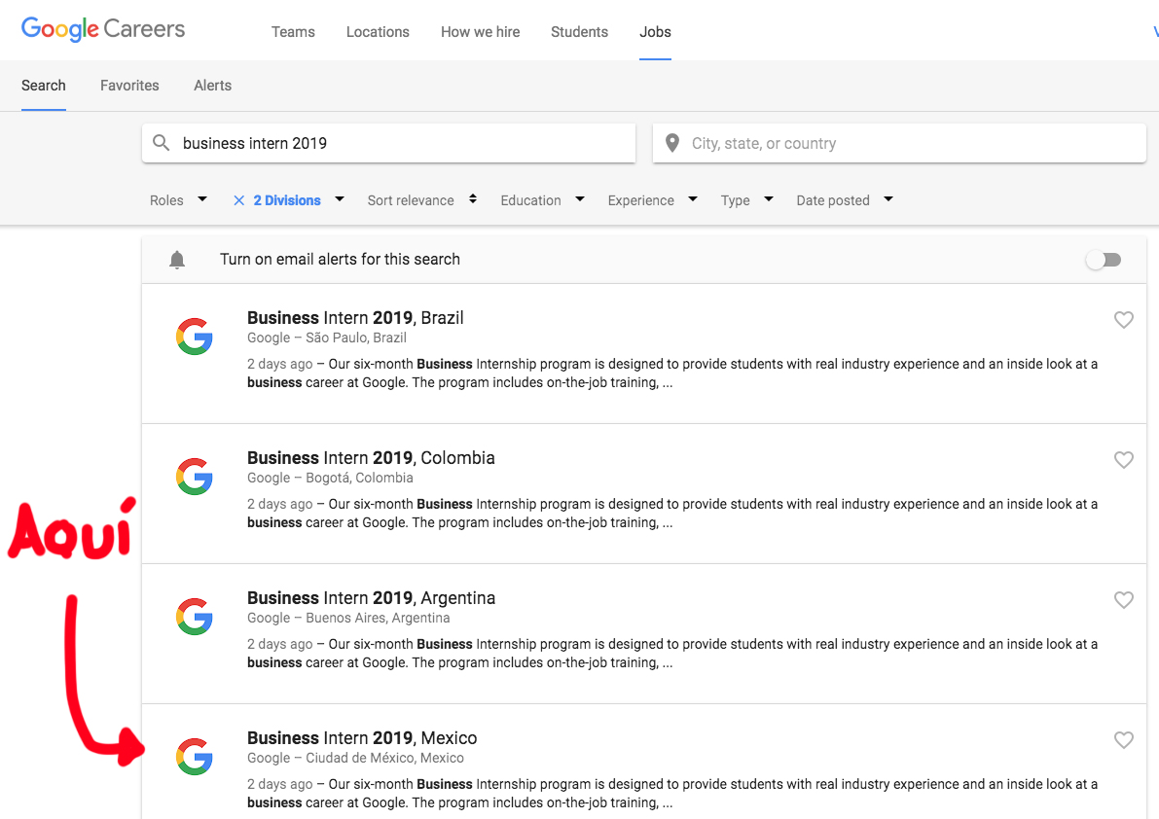The width and height of the screenshot is (1159, 819).
Task: Favorite the Argentina internship posting
Action: 1124,599
